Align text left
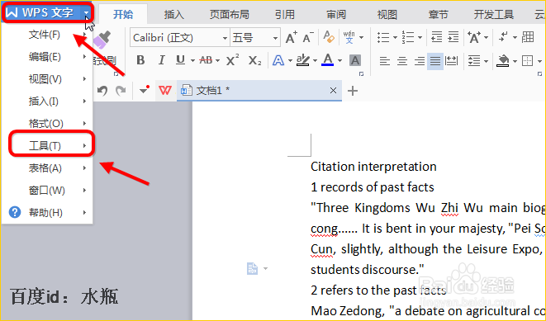546x321 pixels. [384, 61]
